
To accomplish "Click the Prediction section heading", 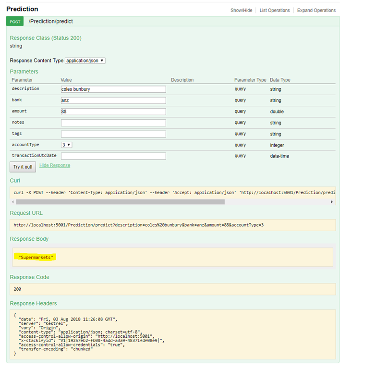I will point(22,9).
